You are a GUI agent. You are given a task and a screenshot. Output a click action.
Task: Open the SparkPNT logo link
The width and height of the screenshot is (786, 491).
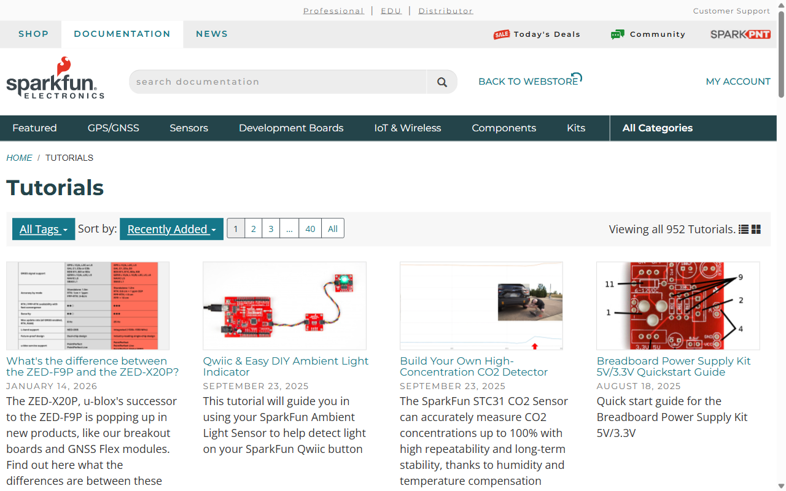coord(741,34)
